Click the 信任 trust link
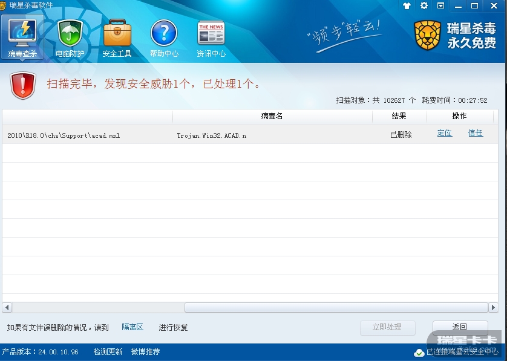 476,133
